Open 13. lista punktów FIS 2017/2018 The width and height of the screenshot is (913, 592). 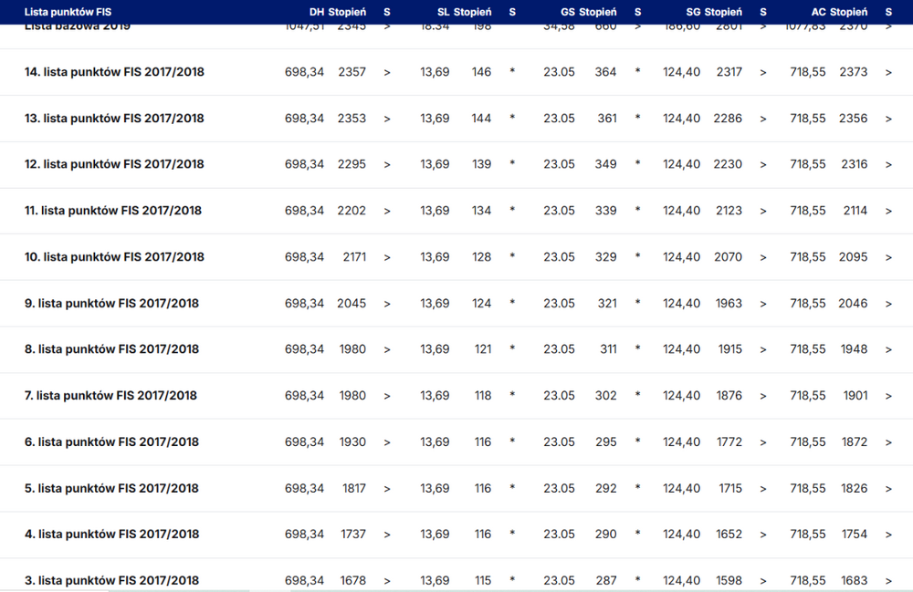click(114, 119)
